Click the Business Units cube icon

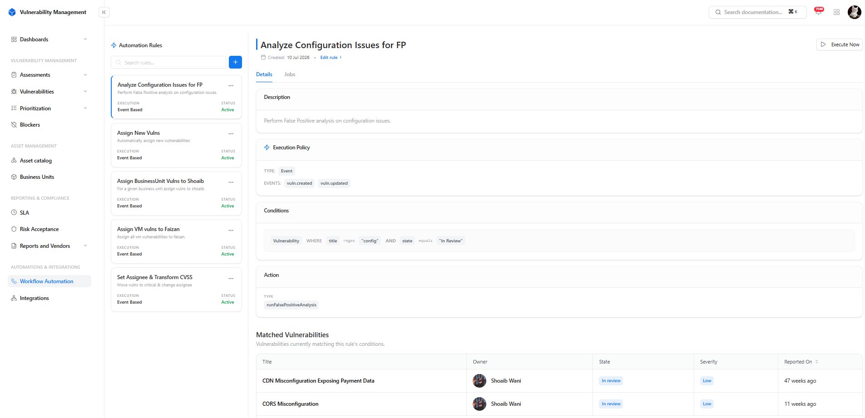(14, 177)
